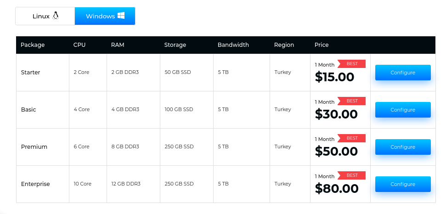
Task: Click the $15.00 price
Action: 334,77
